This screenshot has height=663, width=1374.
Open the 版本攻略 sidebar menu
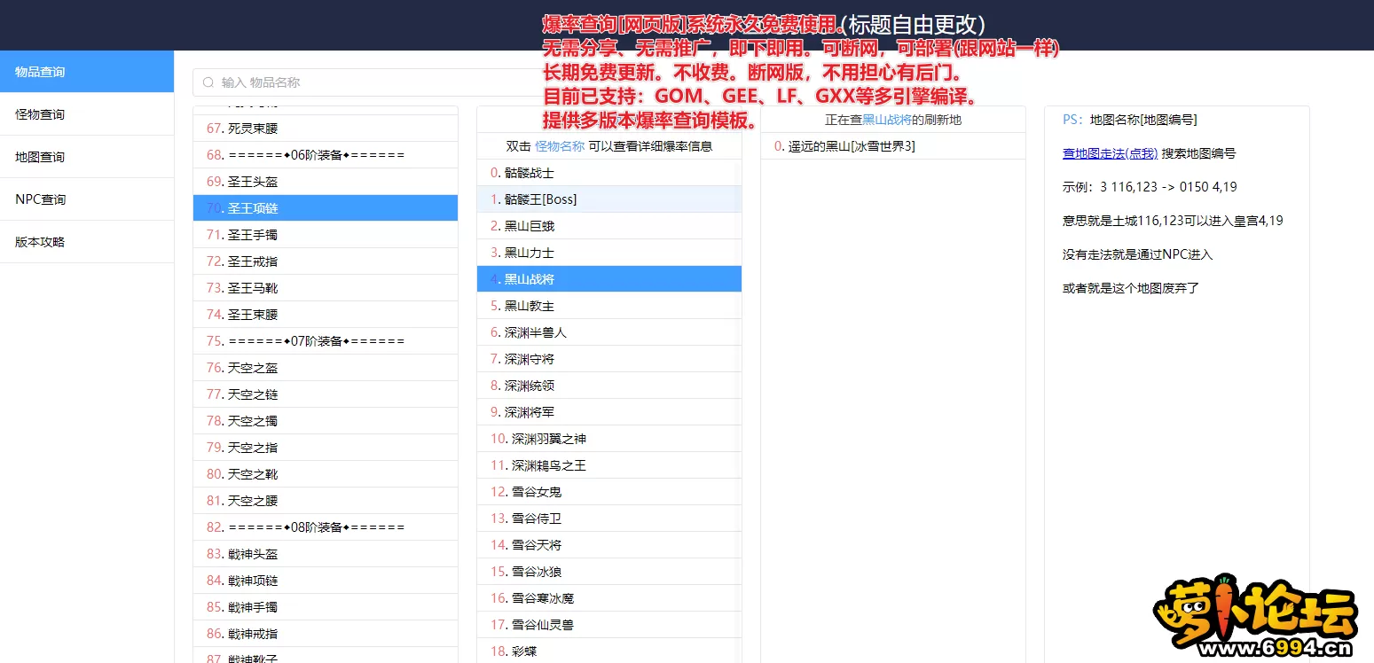(87, 242)
